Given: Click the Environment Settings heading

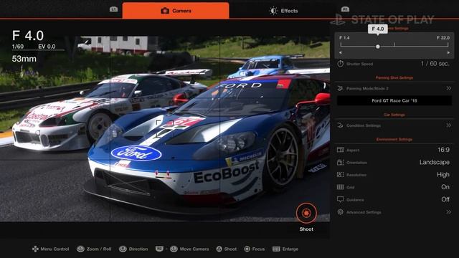Looking at the screenshot, I should point(394,139).
